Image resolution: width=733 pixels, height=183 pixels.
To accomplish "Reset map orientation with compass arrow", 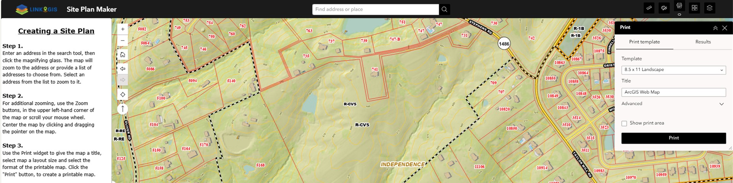I will pos(123,109).
